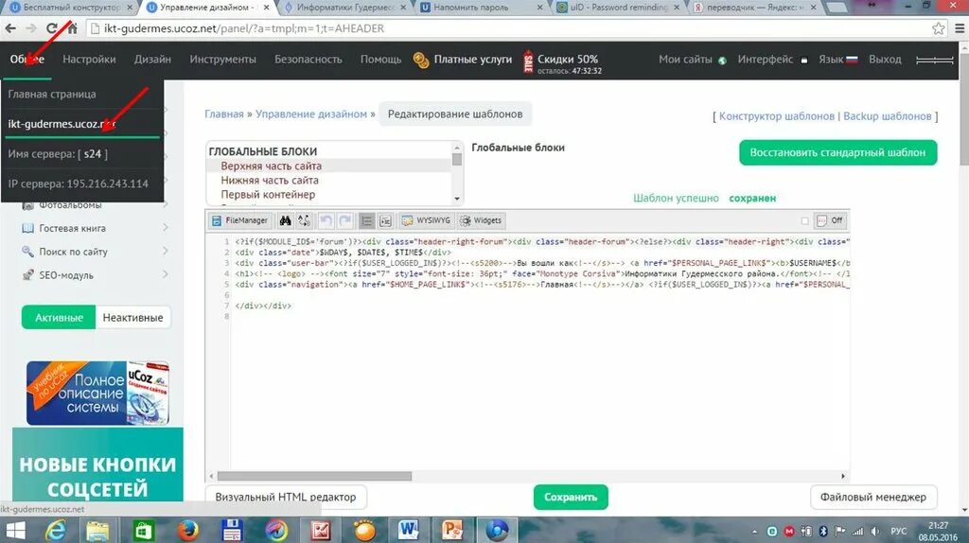Open the Настройки menu

pos(89,60)
